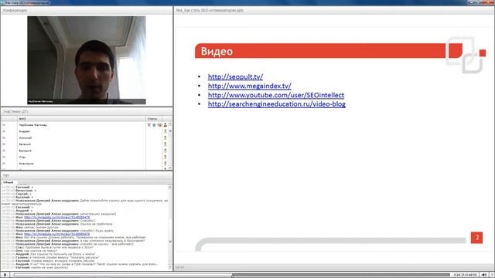Image resolution: width=495 pixels, height=278 pixels.
Task: Open the later mirapolis link in chat
Action: tap(56, 234)
